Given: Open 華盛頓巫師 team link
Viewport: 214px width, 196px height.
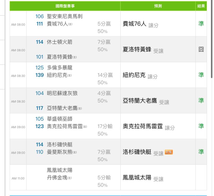Looking at the screenshot, I should [x=59, y=119].
